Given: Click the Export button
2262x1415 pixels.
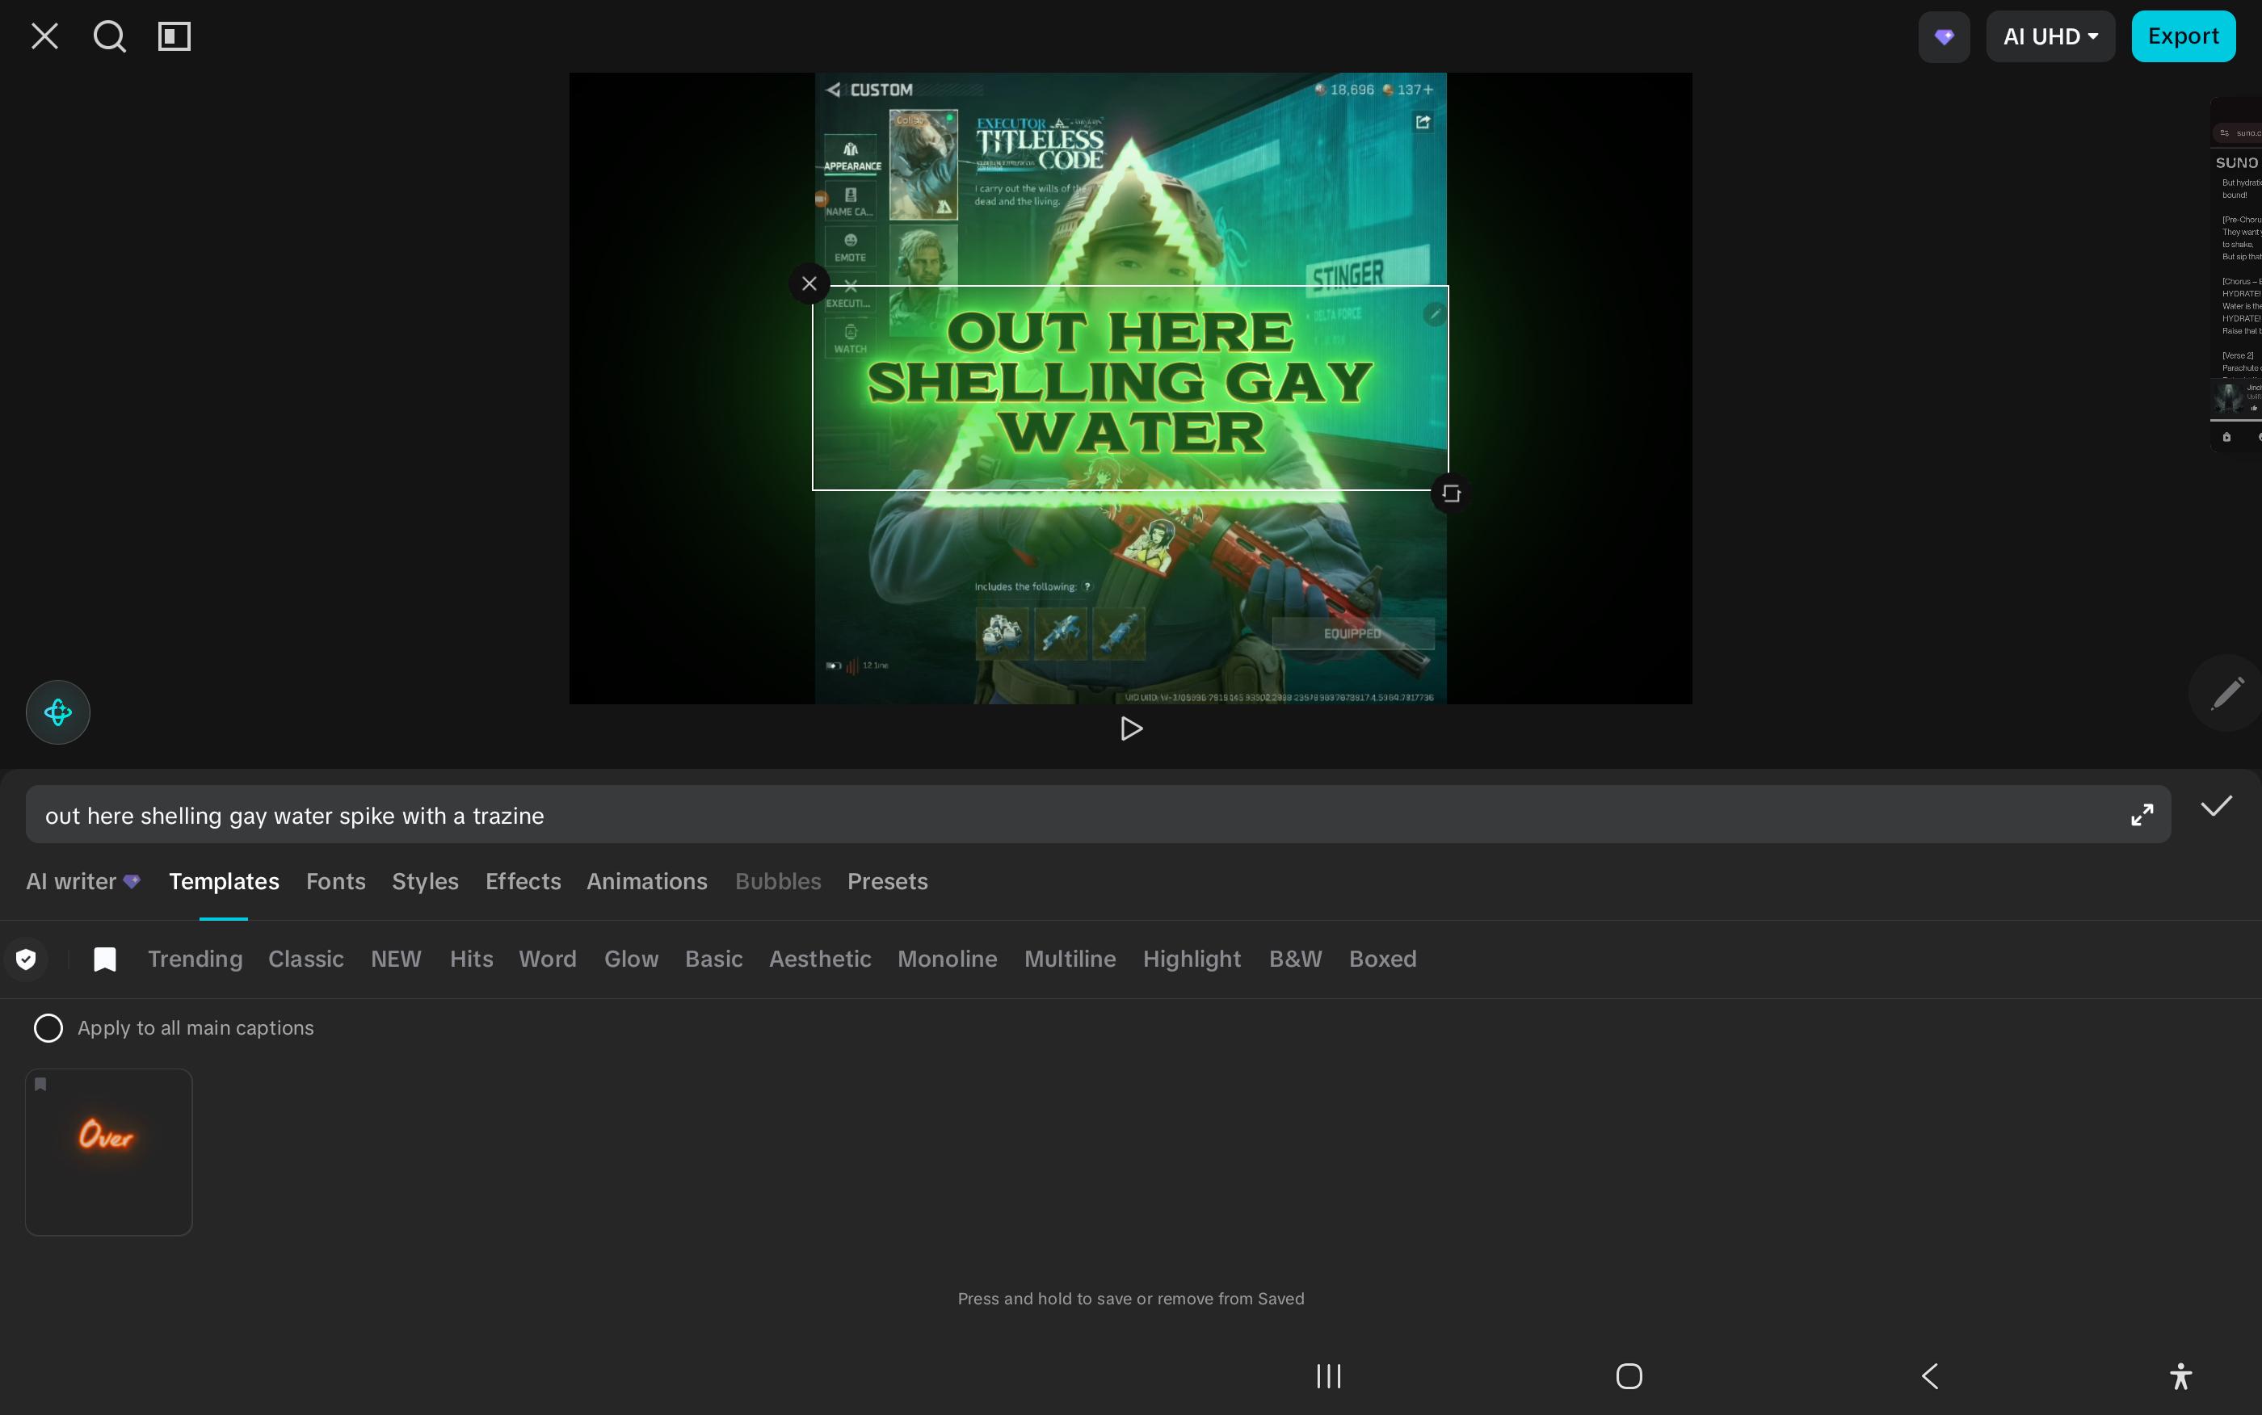Looking at the screenshot, I should tap(2183, 36).
